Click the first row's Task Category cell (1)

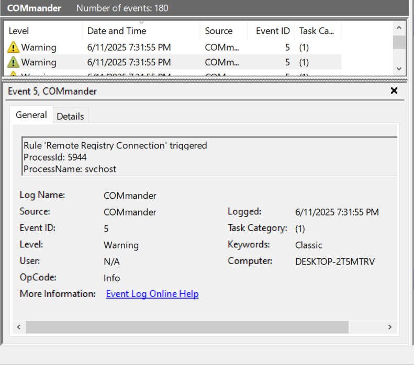point(304,48)
